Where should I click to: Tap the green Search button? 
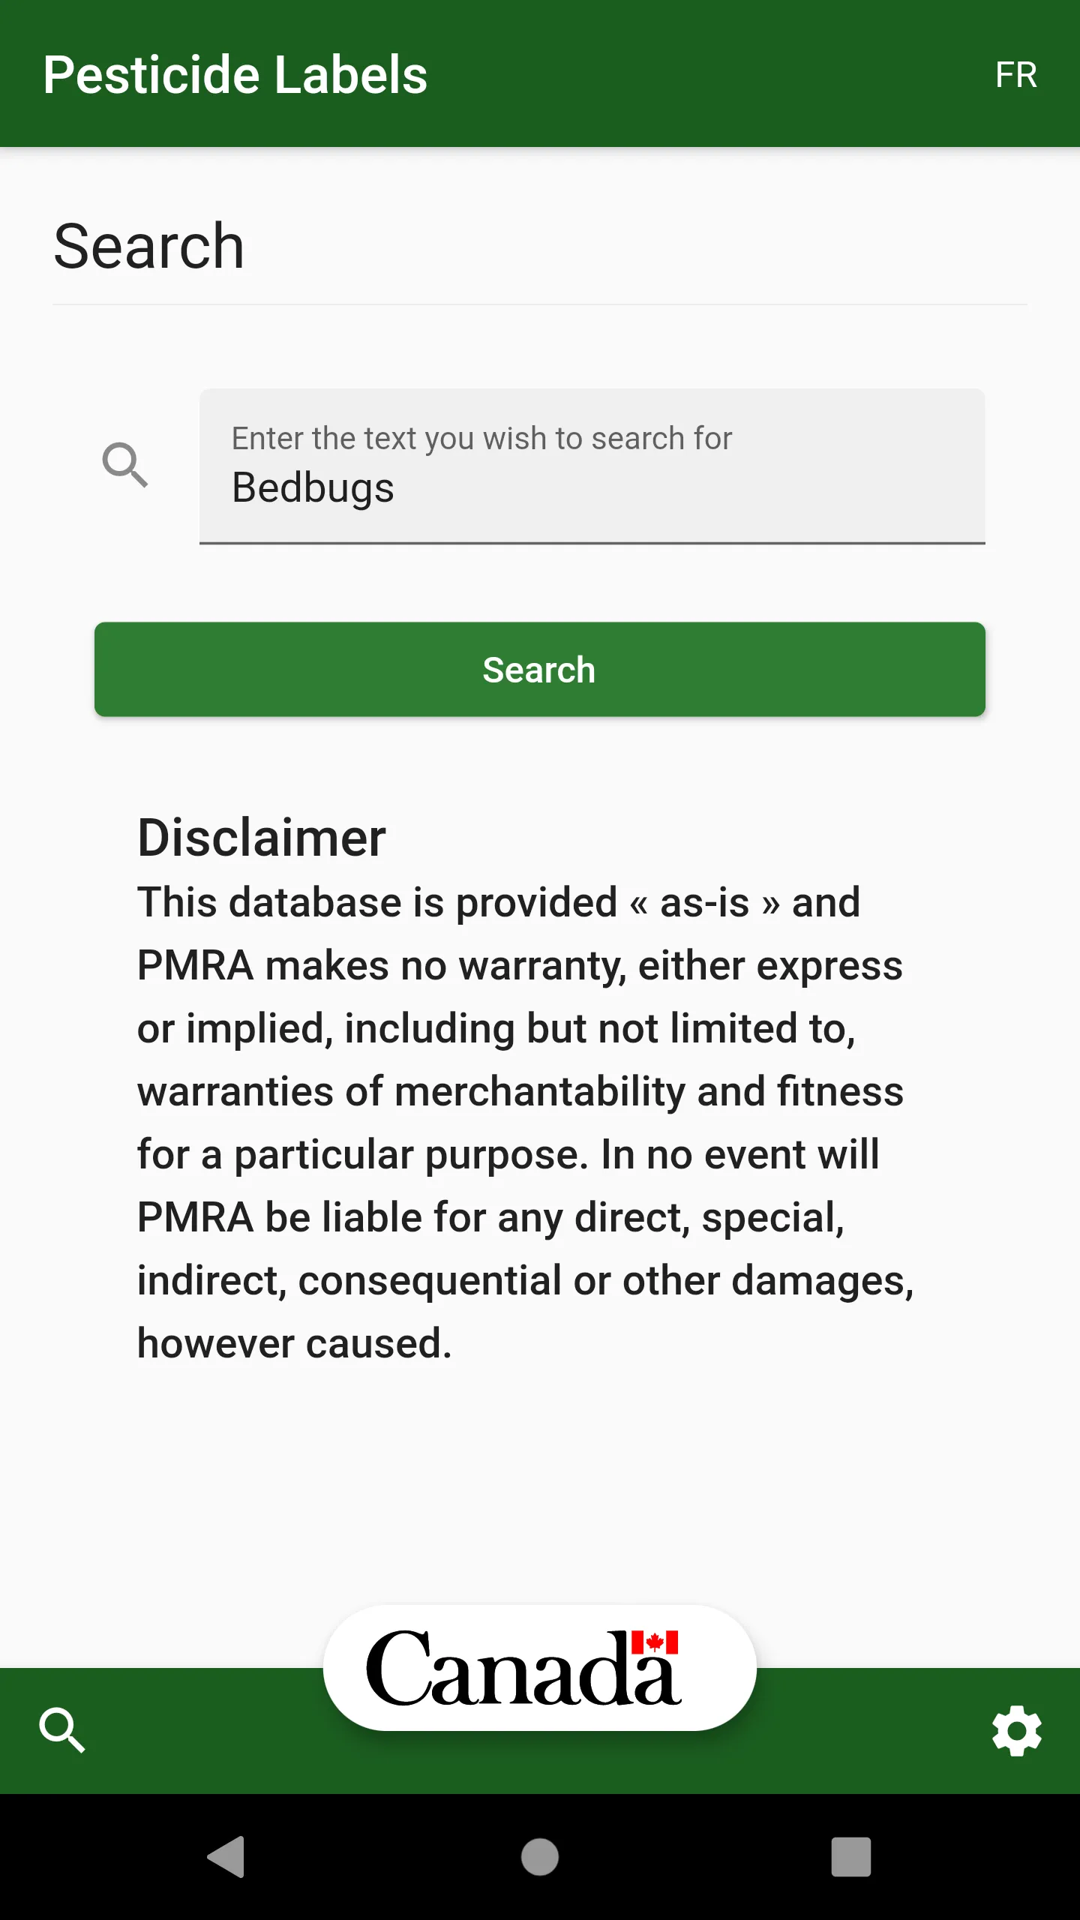[x=540, y=669]
